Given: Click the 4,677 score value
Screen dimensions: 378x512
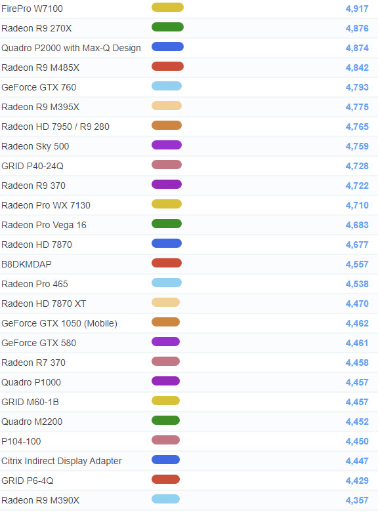Looking at the screenshot, I should pos(357,245).
